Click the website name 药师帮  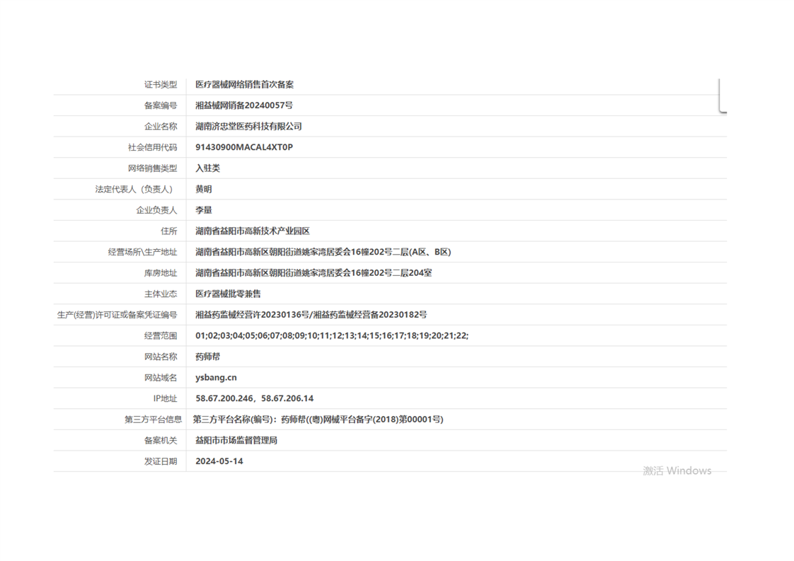[x=207, y=357]
